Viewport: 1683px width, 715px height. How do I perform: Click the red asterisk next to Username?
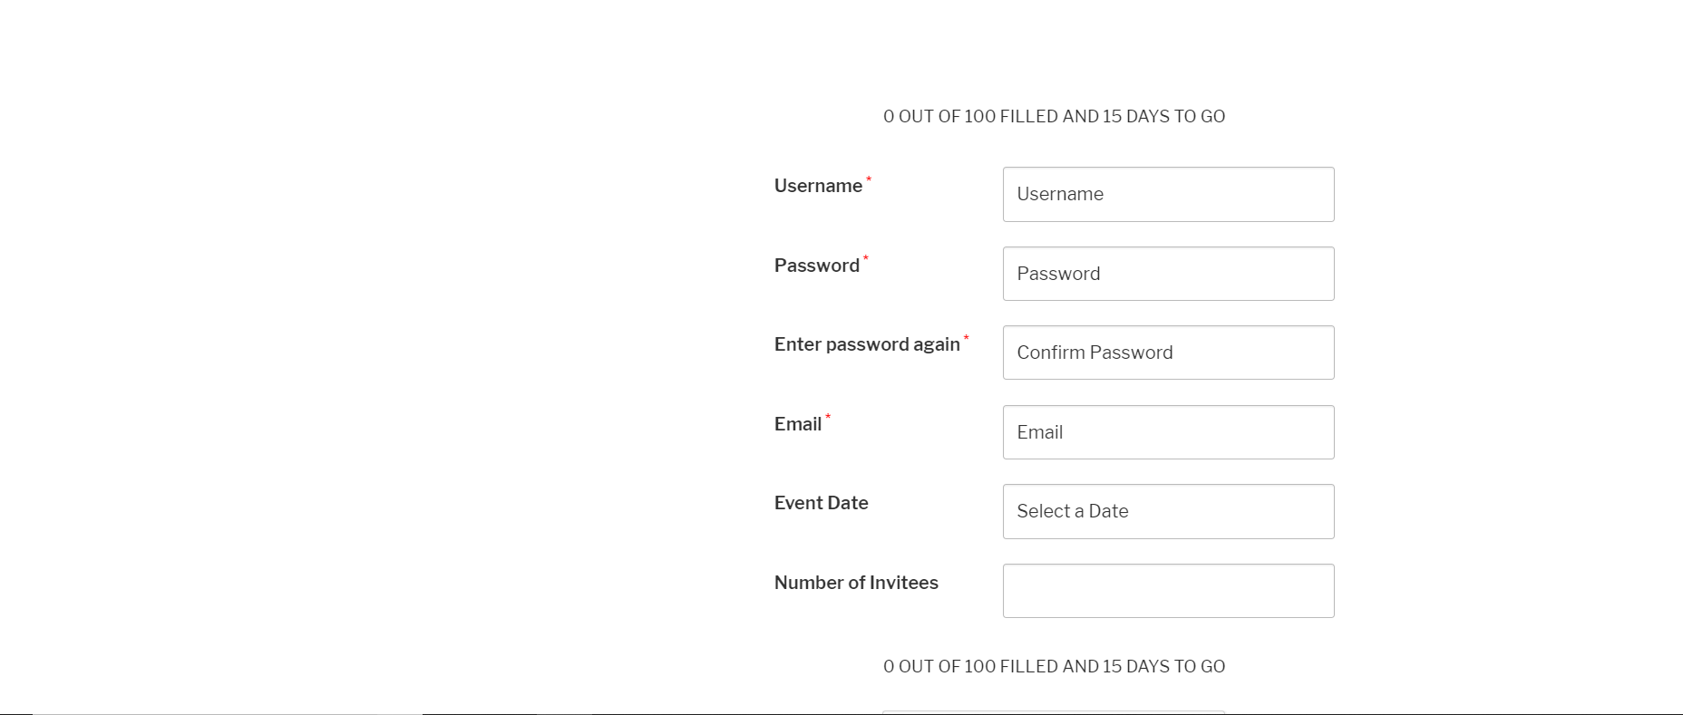(870, 179)
